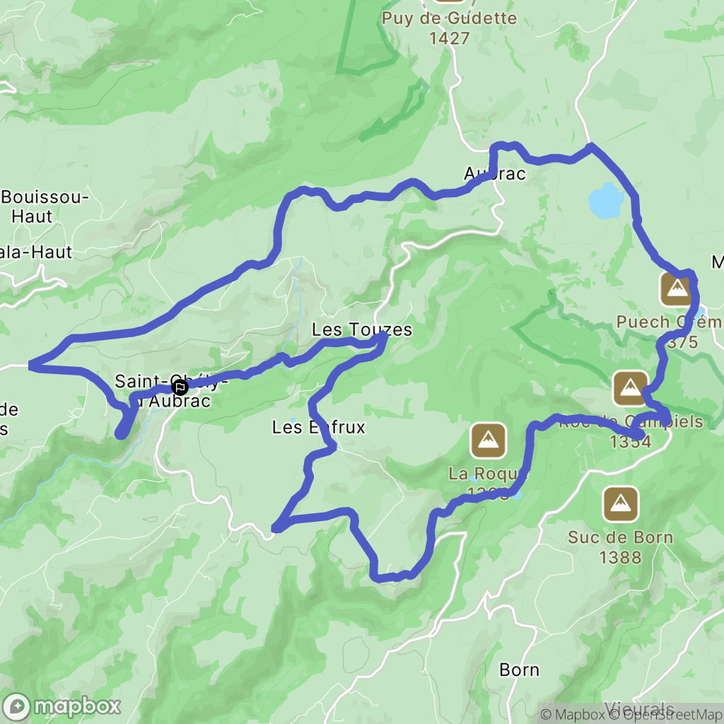The image size is (724, 724).
Task: Select the Born village label
Action: pos(520,670)
